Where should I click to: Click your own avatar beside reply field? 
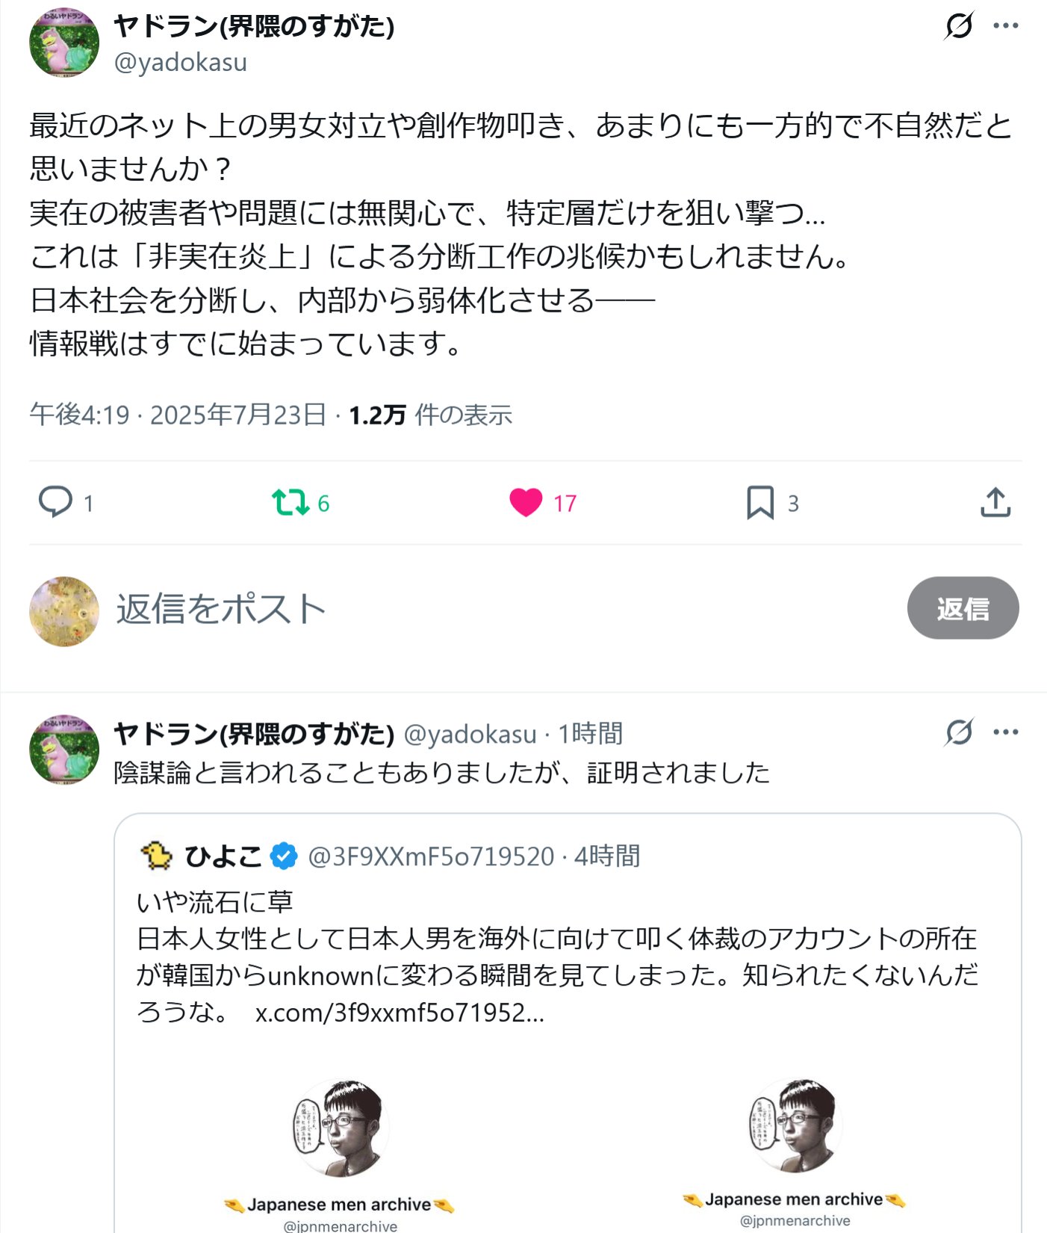tap(64, 611)
